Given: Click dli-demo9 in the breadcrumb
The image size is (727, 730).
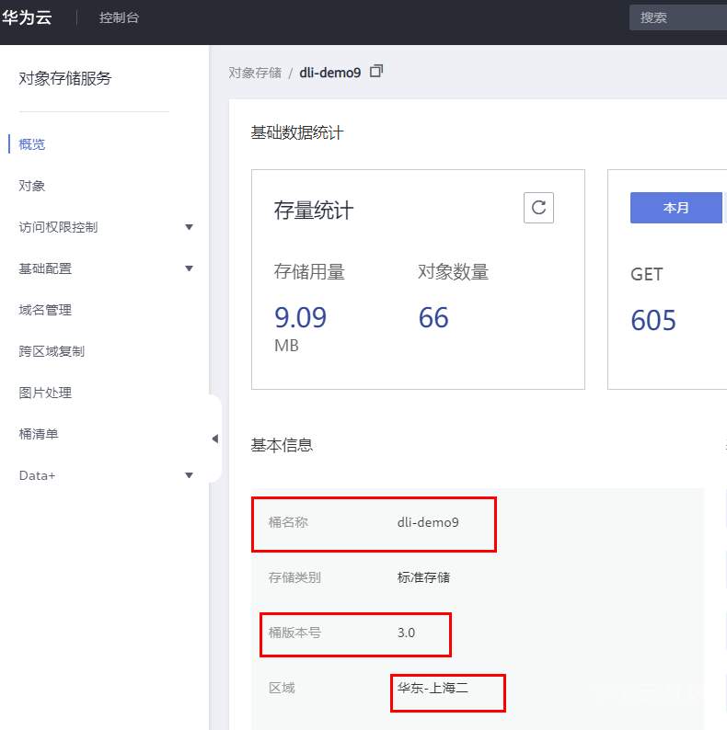Looking at the screenshot, I should click(330, 73).
